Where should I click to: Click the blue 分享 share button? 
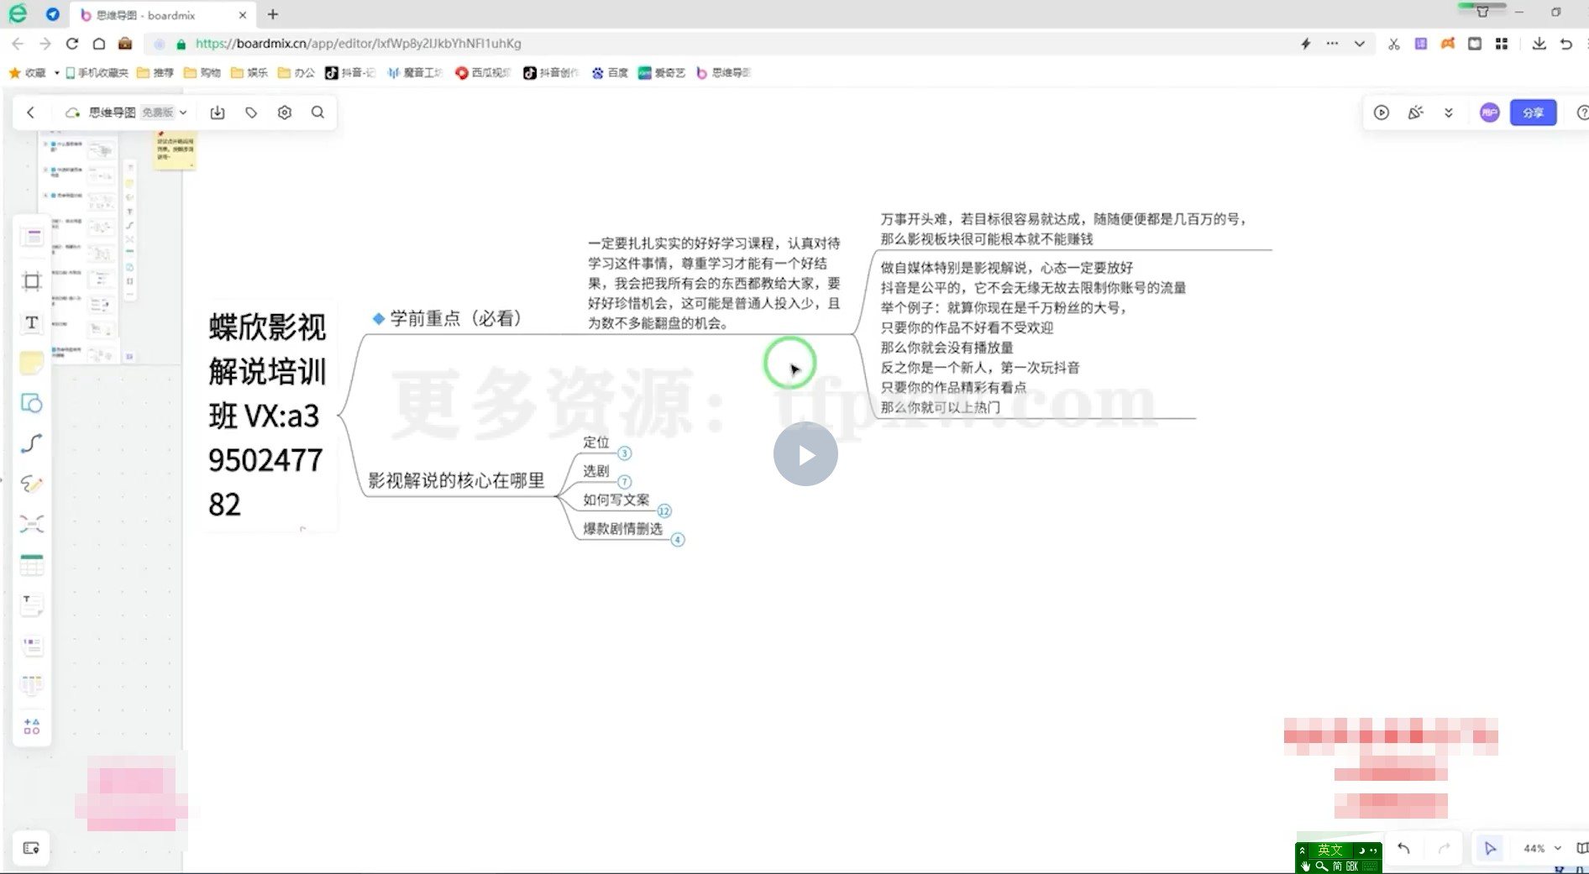(1534, 112)
